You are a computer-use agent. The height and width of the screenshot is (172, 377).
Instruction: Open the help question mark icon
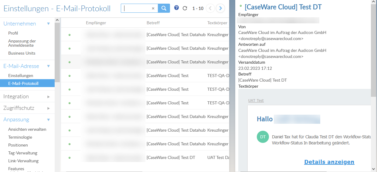pos(176,8)
